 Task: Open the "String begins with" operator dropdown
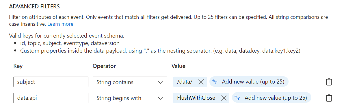(x=130, y=98)
